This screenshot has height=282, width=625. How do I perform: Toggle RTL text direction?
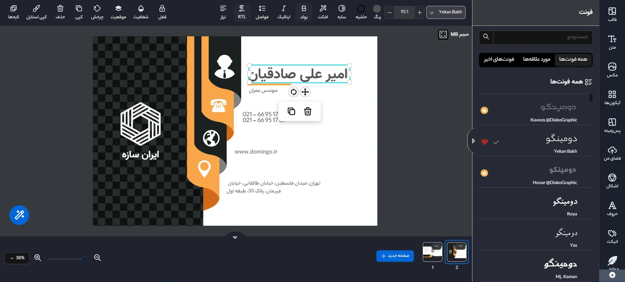tap(242, 12)
